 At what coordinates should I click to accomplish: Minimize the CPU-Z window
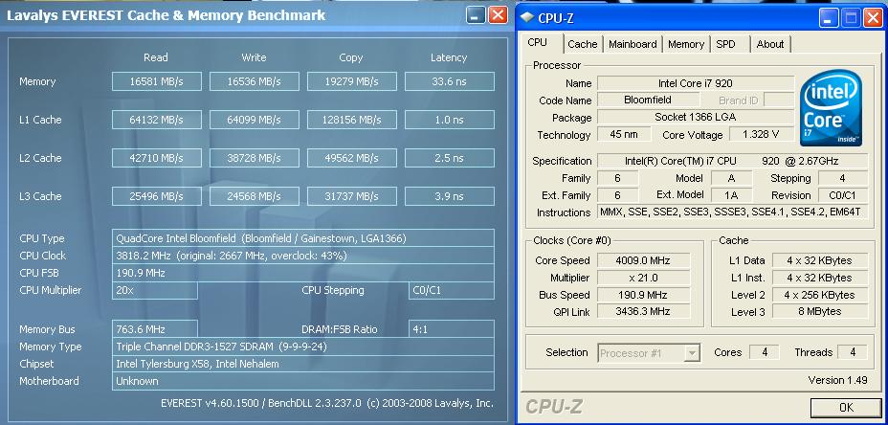pos(829,18)
